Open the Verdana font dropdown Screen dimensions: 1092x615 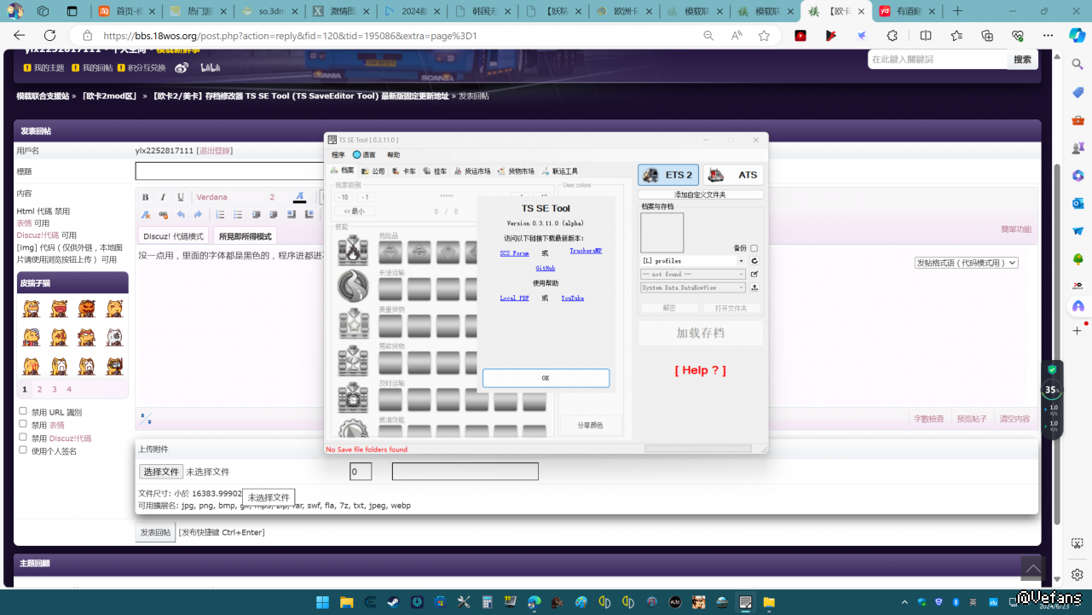(228, 197)
